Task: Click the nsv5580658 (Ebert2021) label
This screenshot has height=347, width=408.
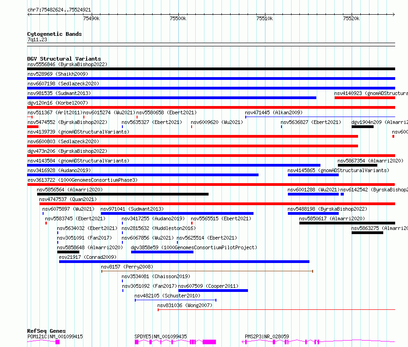Action: (x=166, y=112)
